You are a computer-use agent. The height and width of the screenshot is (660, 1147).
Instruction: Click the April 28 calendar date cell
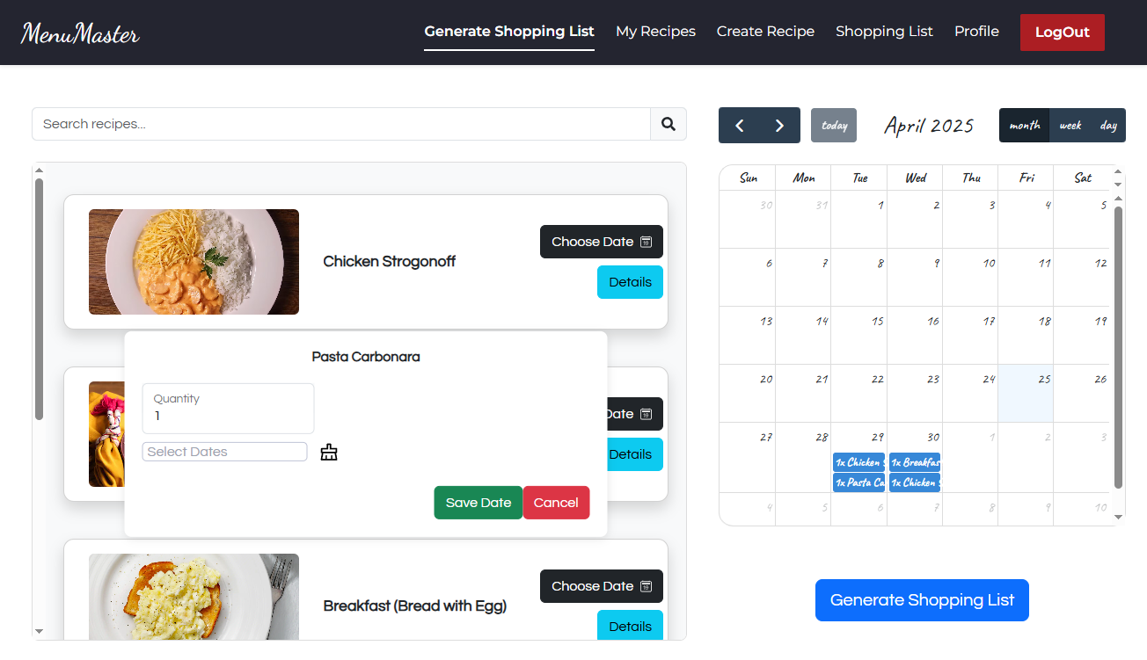(x=803, y=457)
